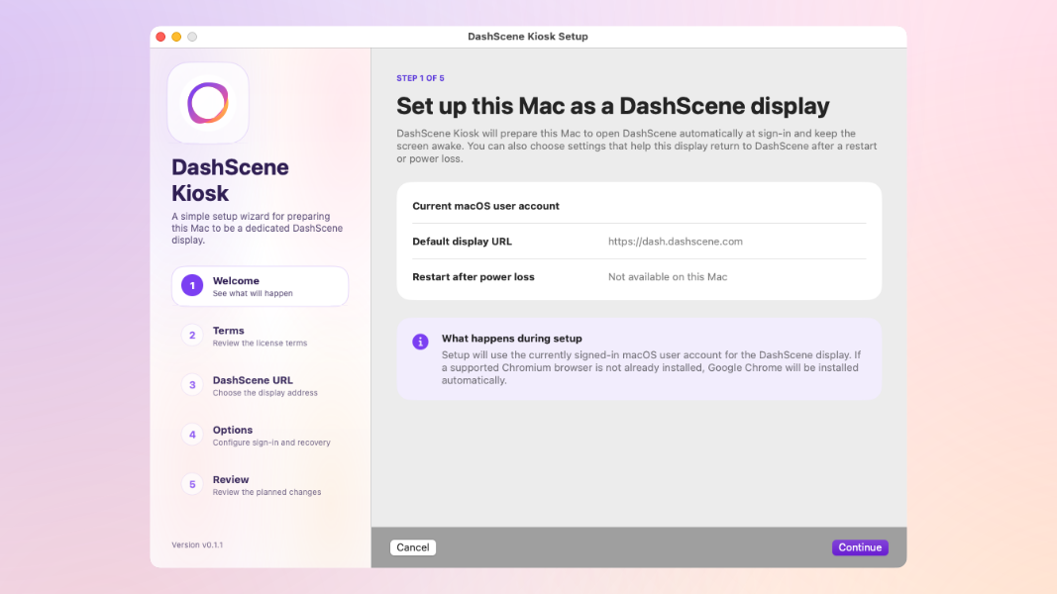Close the DashScene Kiosk Setup window
The width and height of the screenshot is (1057, 594).
[160, 37]
